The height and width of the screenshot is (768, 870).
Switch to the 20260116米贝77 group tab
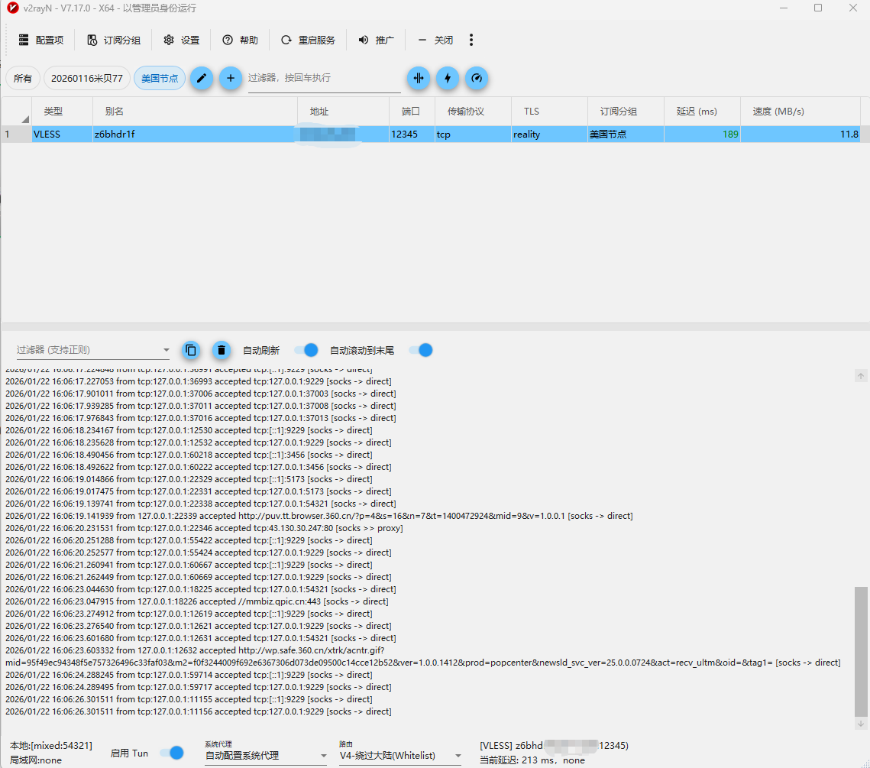(86, 78)
